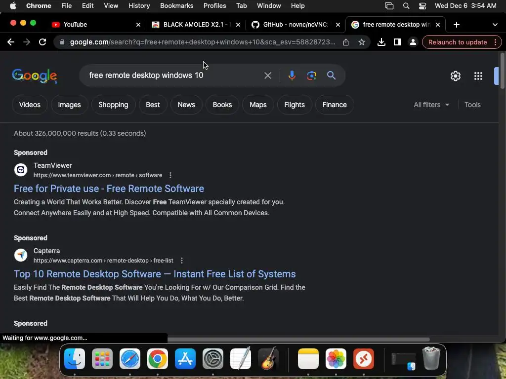Launch Safari from the Dock
The width and height of the screenshot is (506, 379).
tap(130, 359)
